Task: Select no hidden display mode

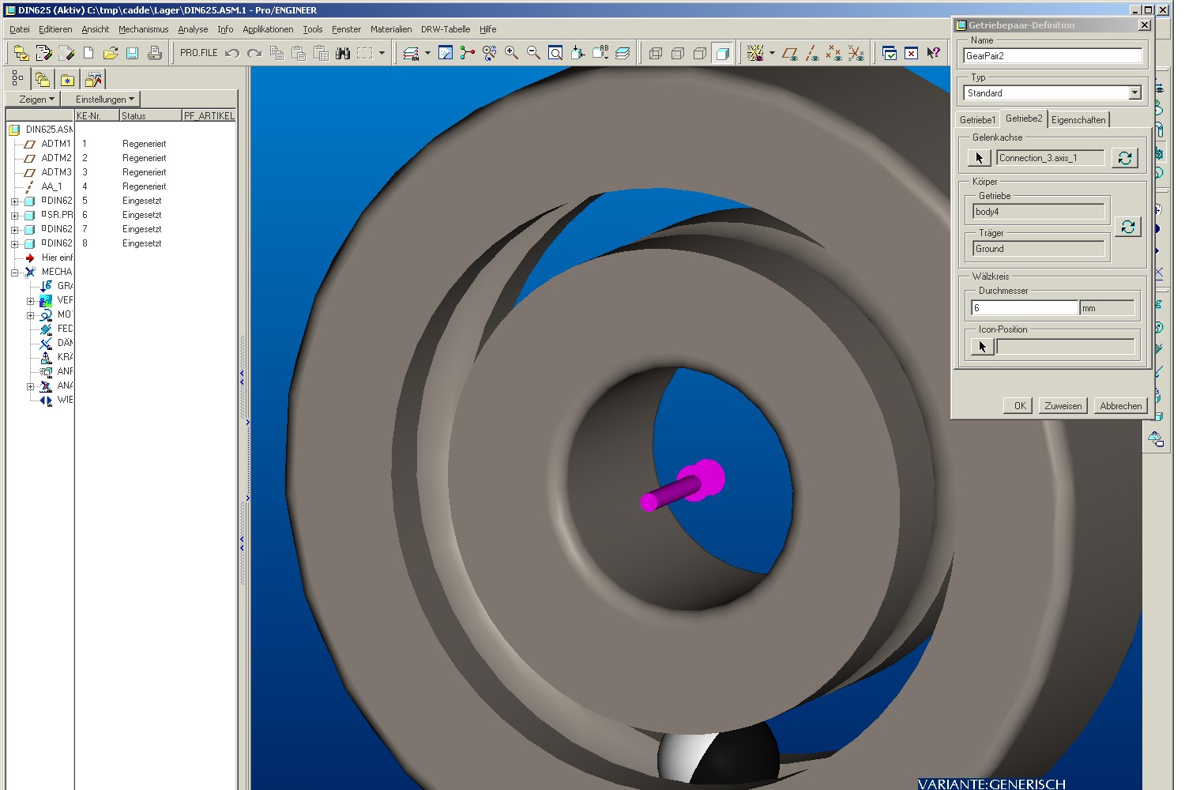Action: (699, 53)
